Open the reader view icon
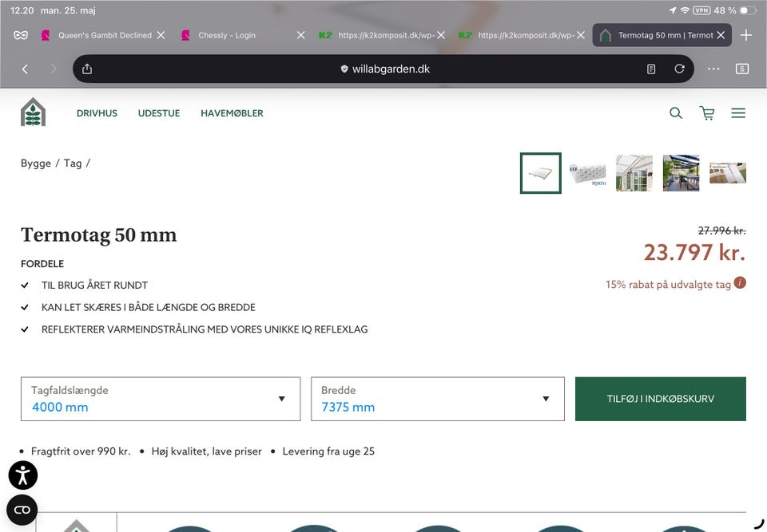This screenshot has width=767, height=532. pos(651,69)
